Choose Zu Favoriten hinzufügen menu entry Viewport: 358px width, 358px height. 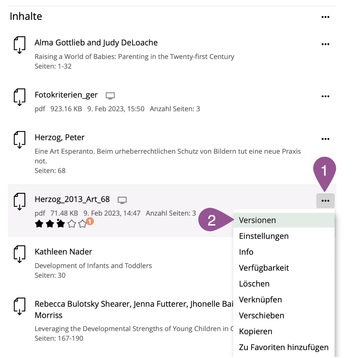284,348
